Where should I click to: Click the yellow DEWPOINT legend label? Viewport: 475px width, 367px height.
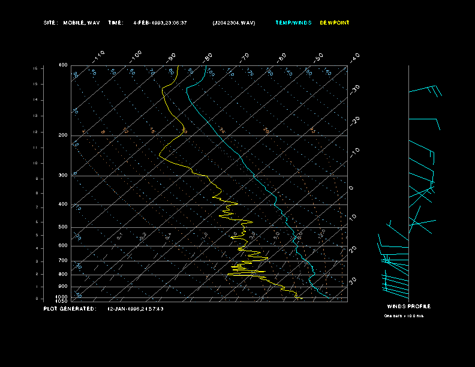[334, 23]
